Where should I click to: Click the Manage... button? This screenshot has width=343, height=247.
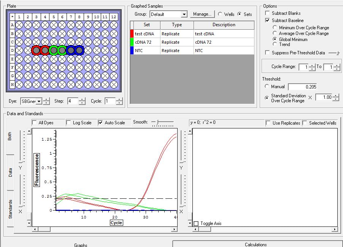point(202,14)
